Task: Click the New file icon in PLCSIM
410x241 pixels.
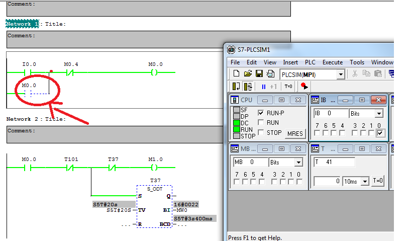Action: tap(236, 74)
